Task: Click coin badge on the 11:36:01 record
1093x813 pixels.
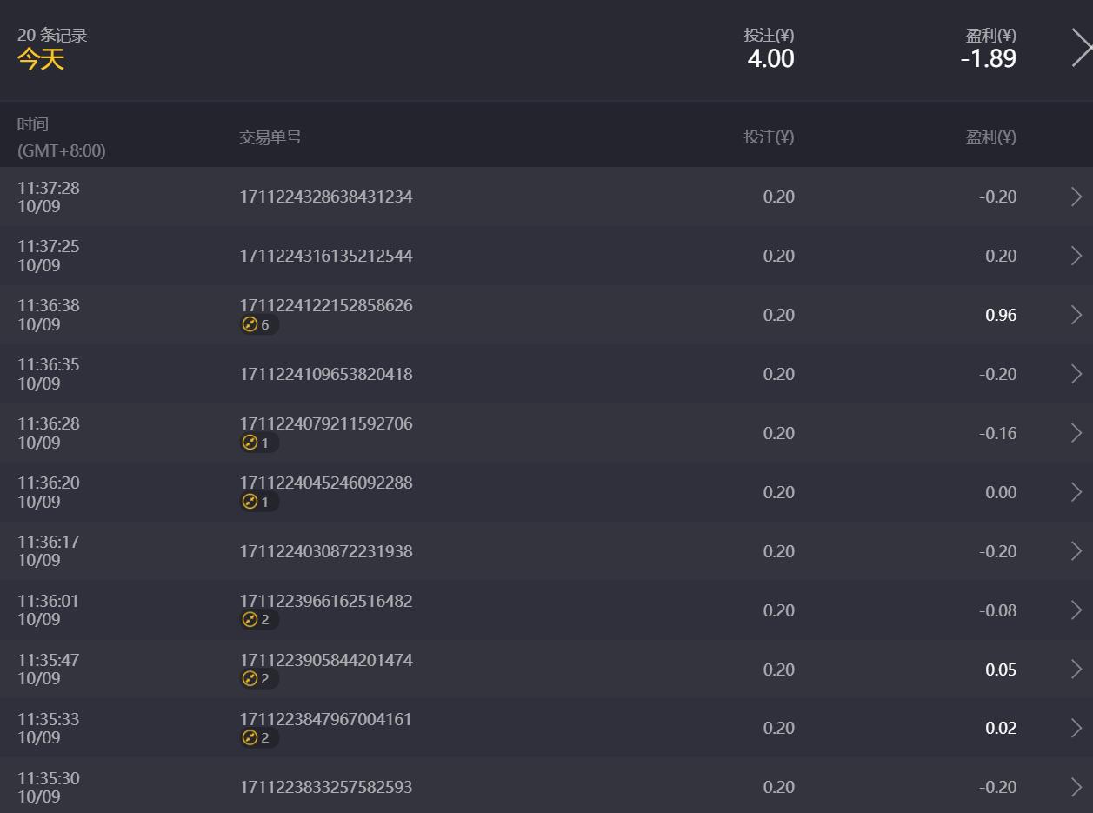Action: tap(258, 620)
